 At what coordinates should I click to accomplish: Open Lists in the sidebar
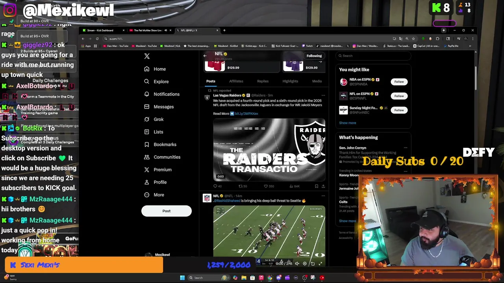coord(154,132)
